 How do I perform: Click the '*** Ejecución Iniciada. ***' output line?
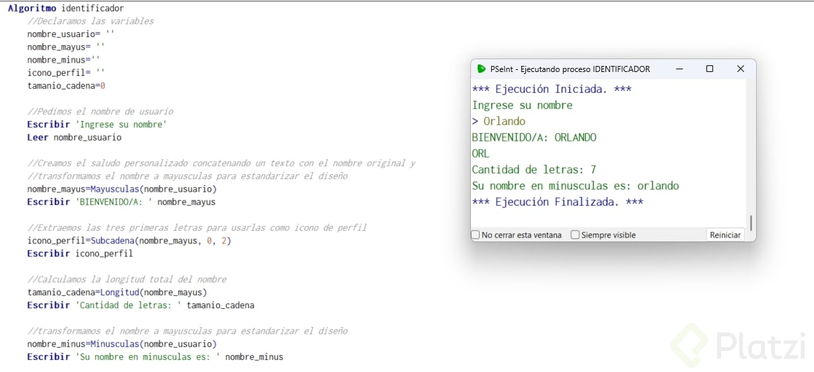coord(552,89)
